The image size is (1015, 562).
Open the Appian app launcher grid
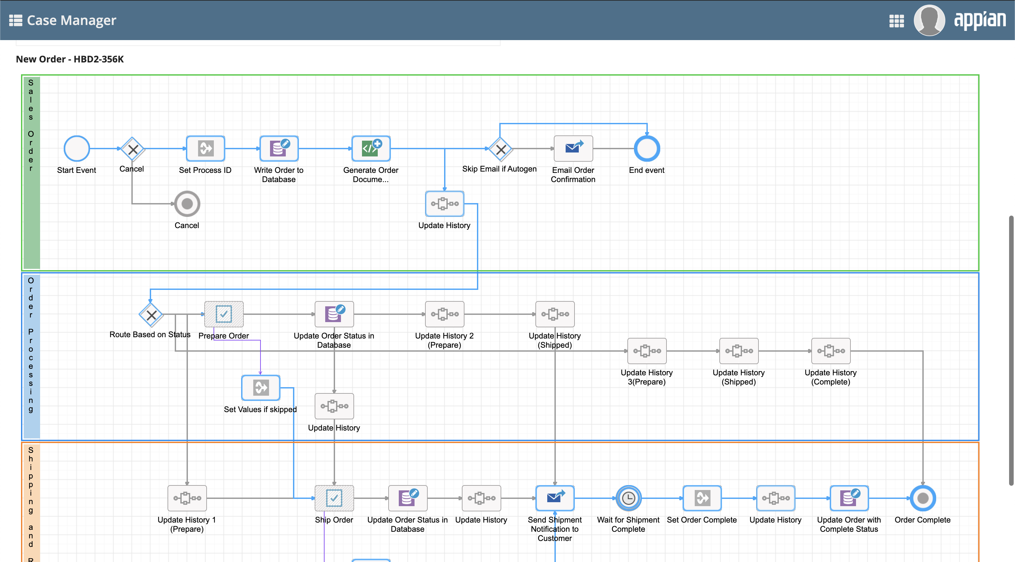click(x=896, y=21)
